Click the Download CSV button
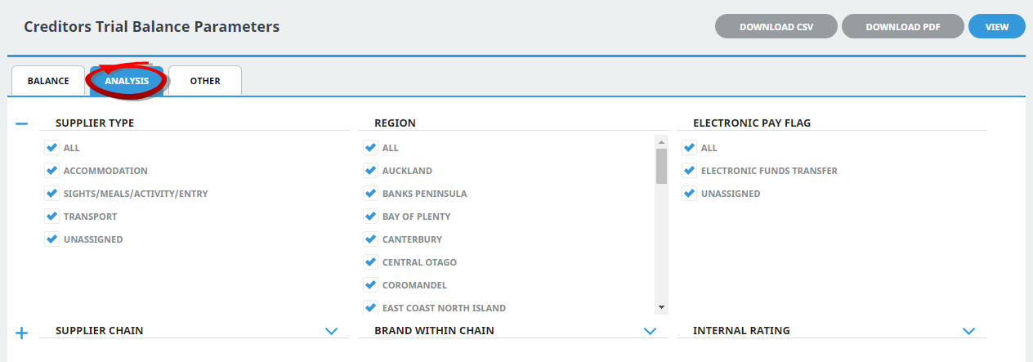This screenshot has height=362, width=1033. click(776, 26)
